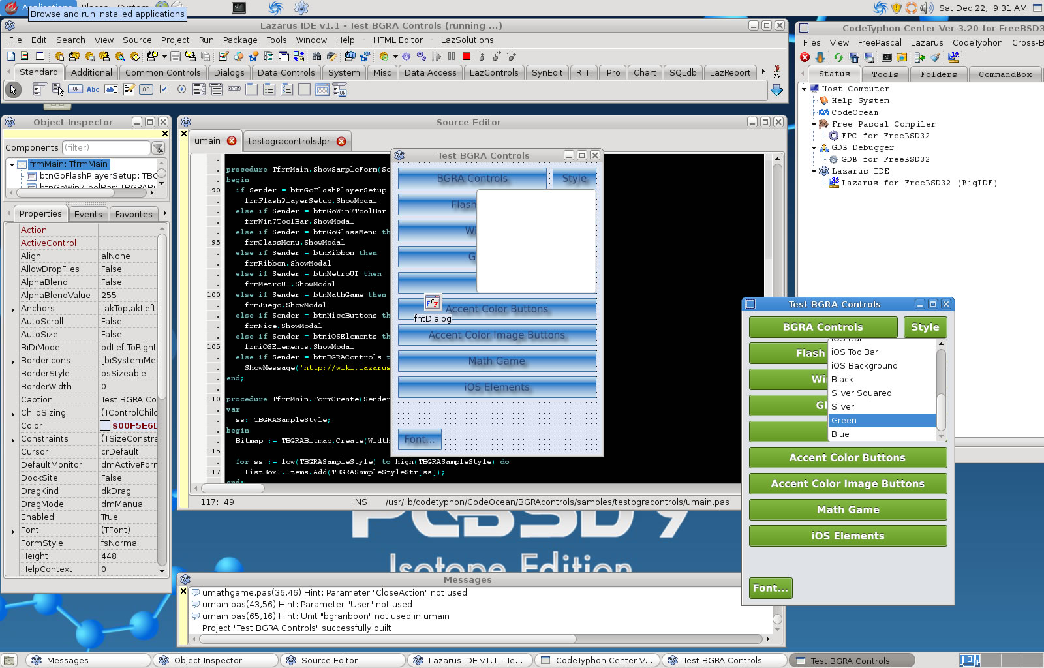Click the Color property swatch in Object Inspector
Image resolution: width=1044 pixels, height=668 pixels.
105,425
